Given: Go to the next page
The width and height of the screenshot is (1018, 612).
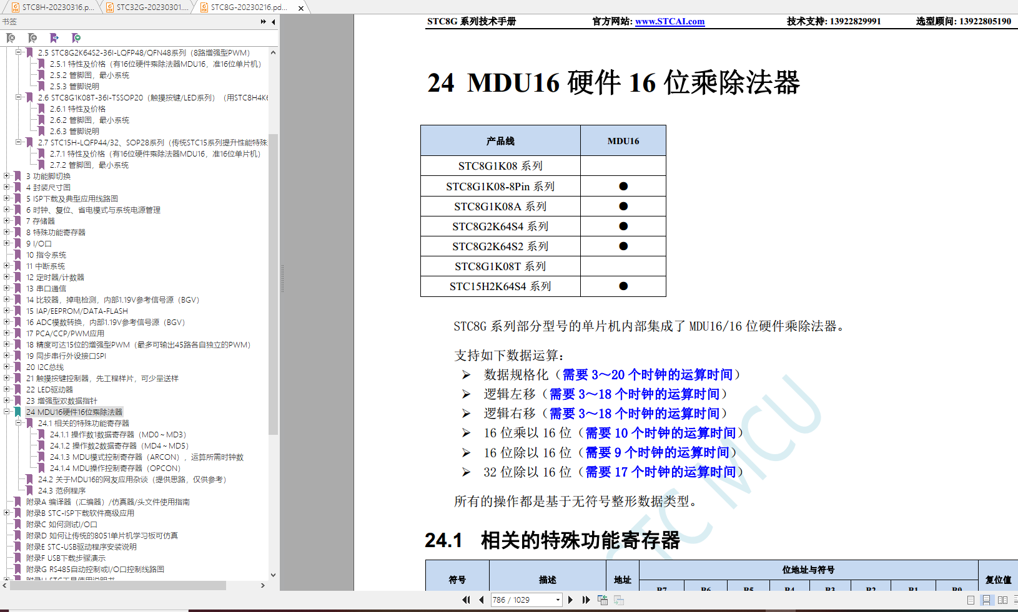Looking at the screenshot, I should tap(570, 600).
